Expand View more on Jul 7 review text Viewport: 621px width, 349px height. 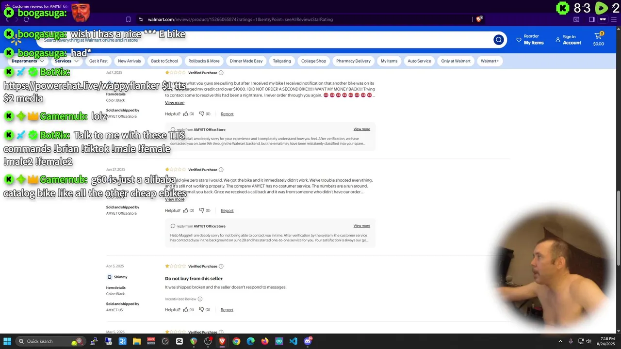click(x=175, y=103)
